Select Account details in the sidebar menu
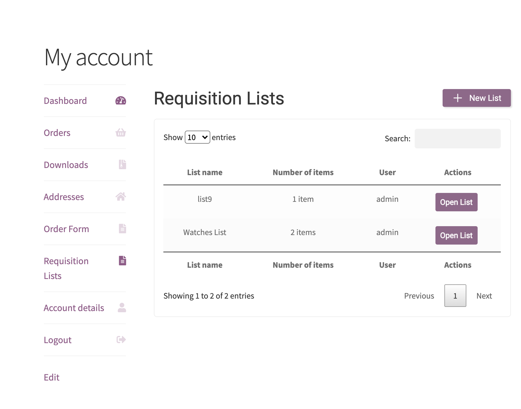The image size is (521, 409). pyautogui.click(x=74, y=308)
